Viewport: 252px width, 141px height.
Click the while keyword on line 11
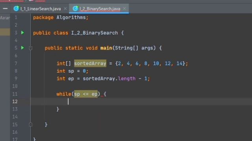(64, 94)
